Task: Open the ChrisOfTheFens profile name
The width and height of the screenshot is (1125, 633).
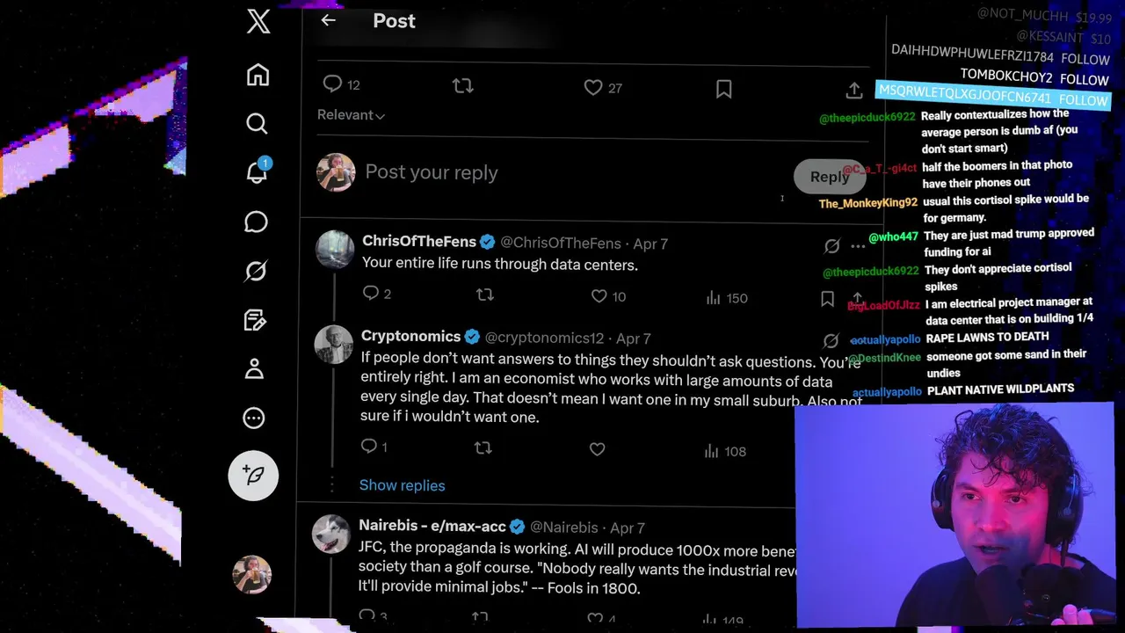Action: pyautogui.click(x=419, y=242)
